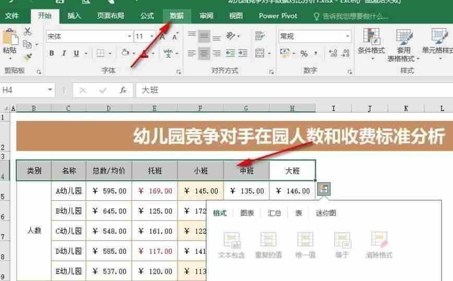Align text right in cell
The height and width of the screenshot is (281, 453).
(217, 53)
